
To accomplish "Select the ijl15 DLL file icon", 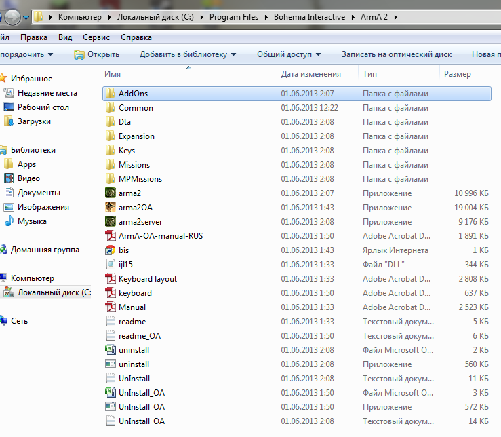I will pyautogui.click(x=111, y=265).
